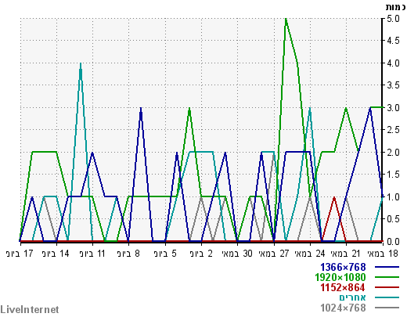
Task: Click the 4.5 y-axis value
Action: click(x=393, y=41)
